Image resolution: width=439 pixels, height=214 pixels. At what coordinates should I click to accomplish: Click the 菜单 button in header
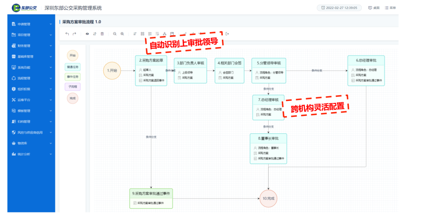pos(390,8)
